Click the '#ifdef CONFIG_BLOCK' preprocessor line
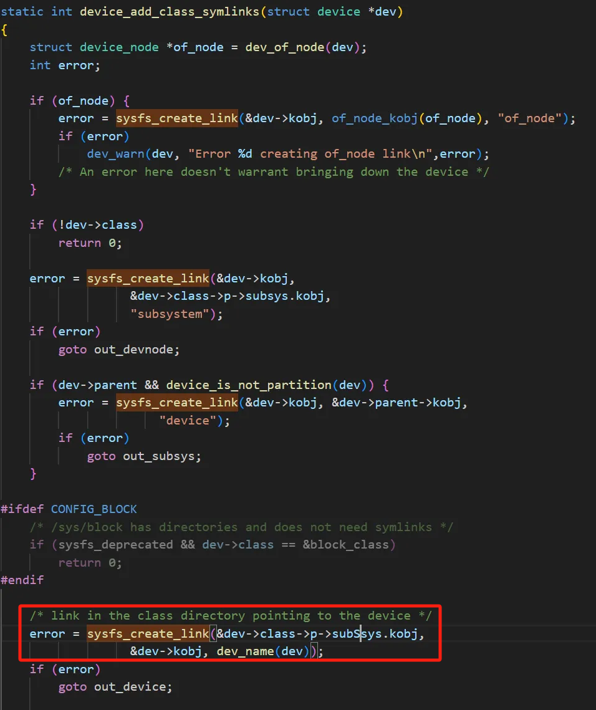Image resolution: width=596 pixels, height=710 pixels. coord(69,509)
